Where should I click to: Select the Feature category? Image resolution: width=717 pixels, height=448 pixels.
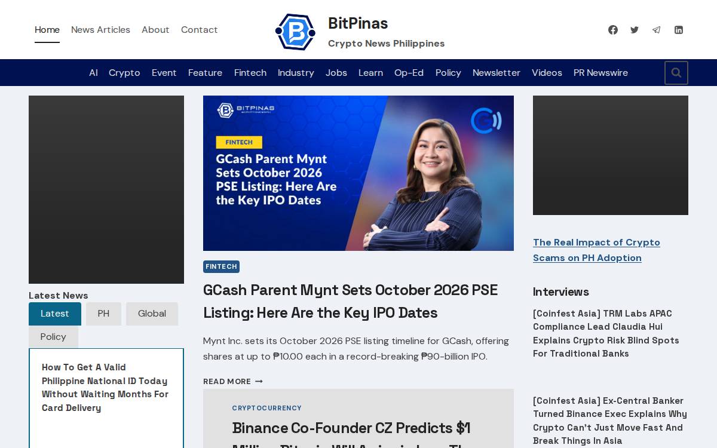click(x=205, y=73)
